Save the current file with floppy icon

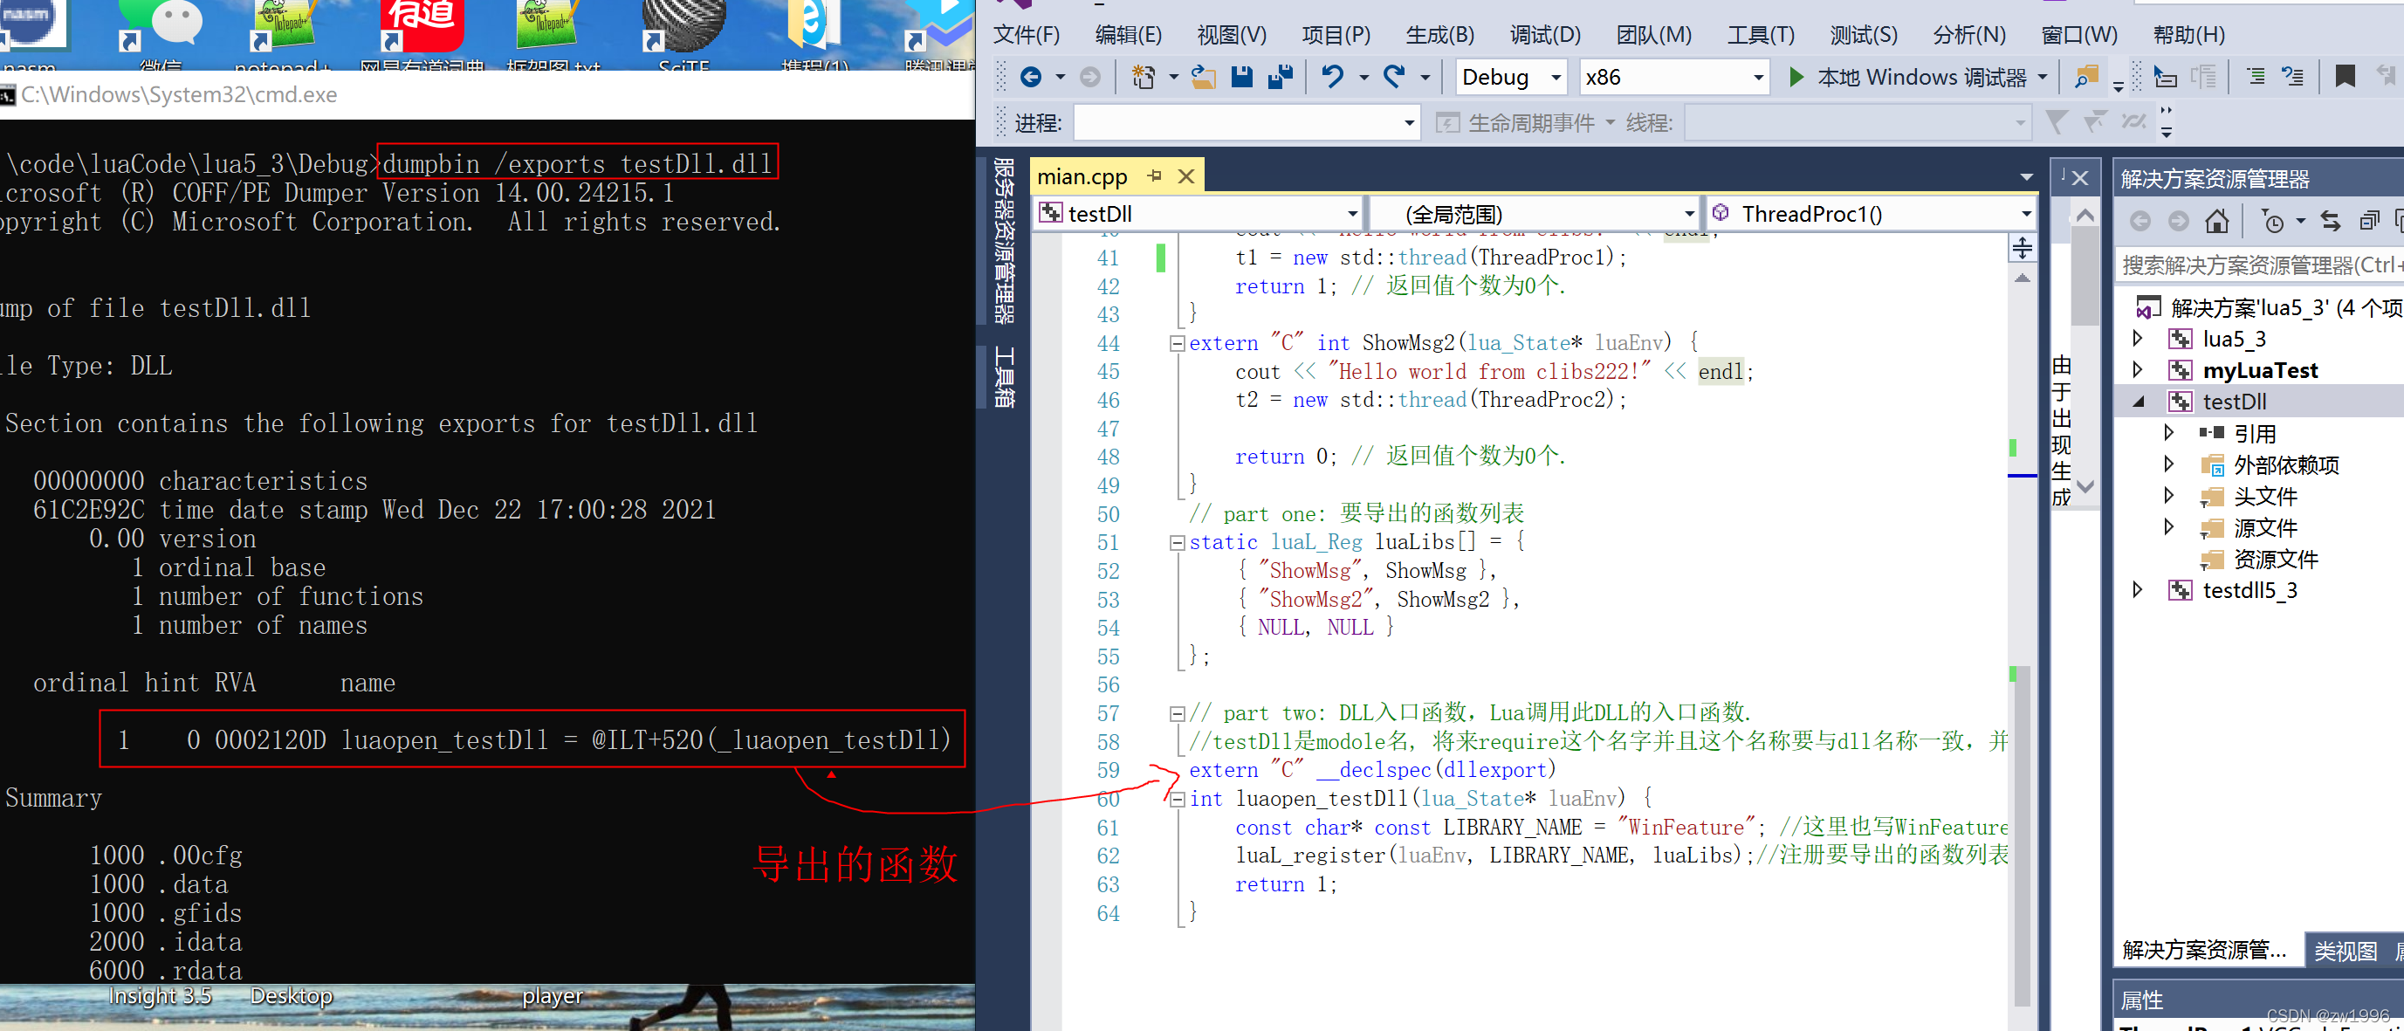pyautogui.click(x=1241, y=77)
